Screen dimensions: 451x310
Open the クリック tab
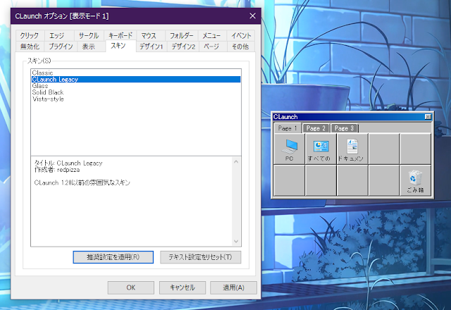30,36
